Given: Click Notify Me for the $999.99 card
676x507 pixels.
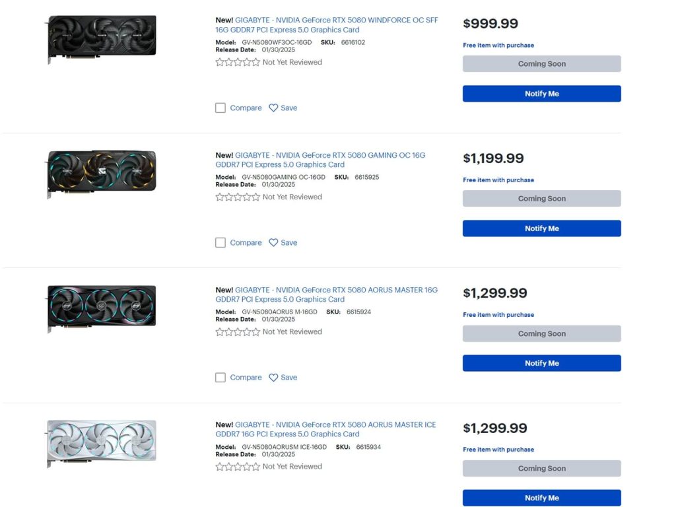Looking at the screenshot, I should (541, 94).
